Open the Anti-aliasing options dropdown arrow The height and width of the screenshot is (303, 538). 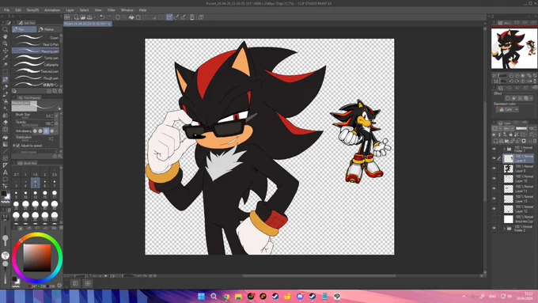coord(57,131)
